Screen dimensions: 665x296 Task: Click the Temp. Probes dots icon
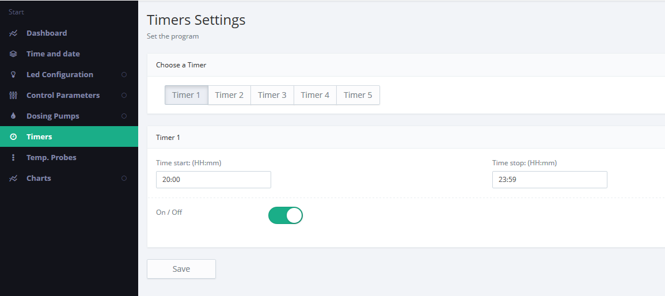click(x=13, y=158)
